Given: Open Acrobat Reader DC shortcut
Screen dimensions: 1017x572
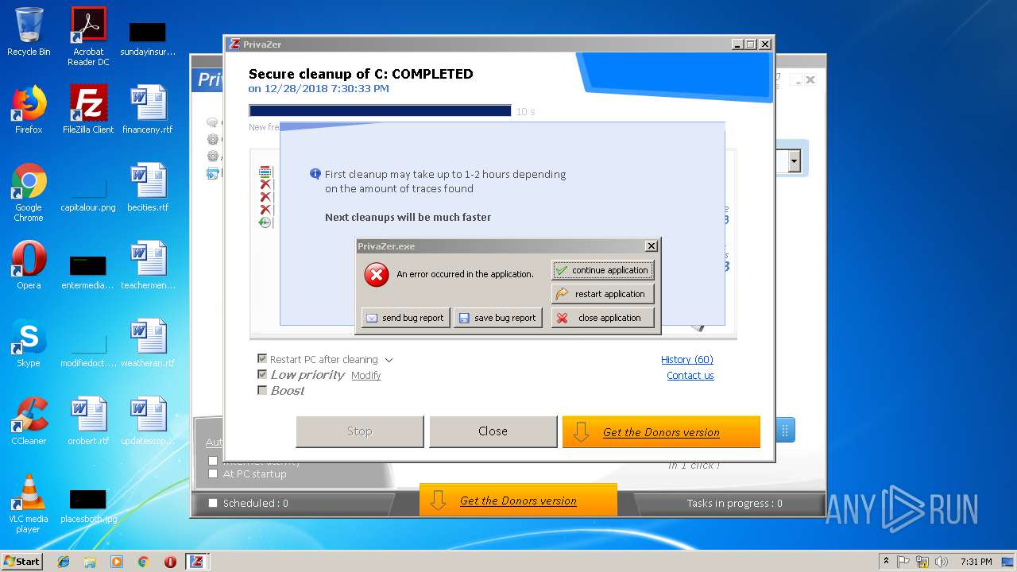Looking at the screenshot, I should click(88, 37).
